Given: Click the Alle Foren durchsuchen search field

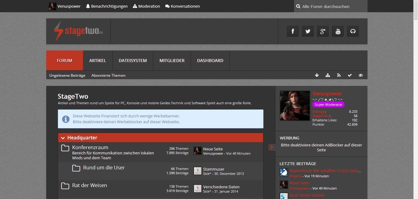Looking at the screenshot, I should (331, 6).
